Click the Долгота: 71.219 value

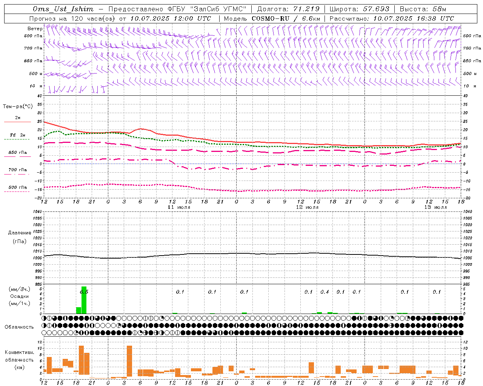288,9
